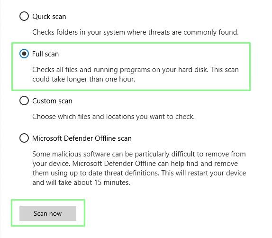Click 'and will take about 15 minutes' line

[x=81, y=183]
